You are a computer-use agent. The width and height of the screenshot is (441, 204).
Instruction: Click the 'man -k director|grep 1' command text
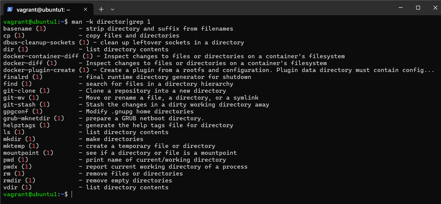111,22
